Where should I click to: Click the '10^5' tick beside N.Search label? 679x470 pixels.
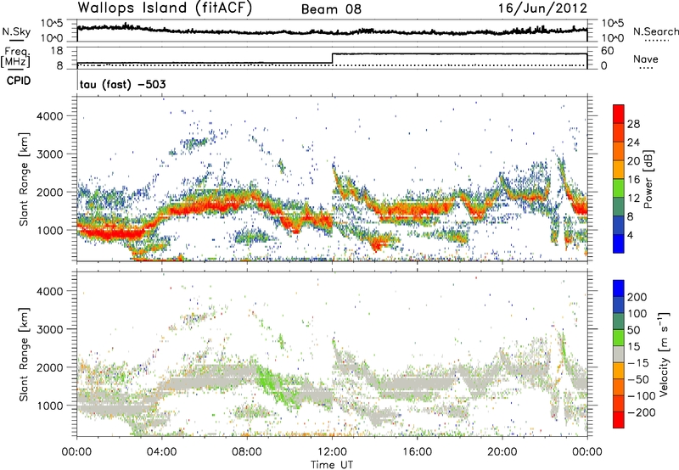pyautogui.click(x=613, y=23)
